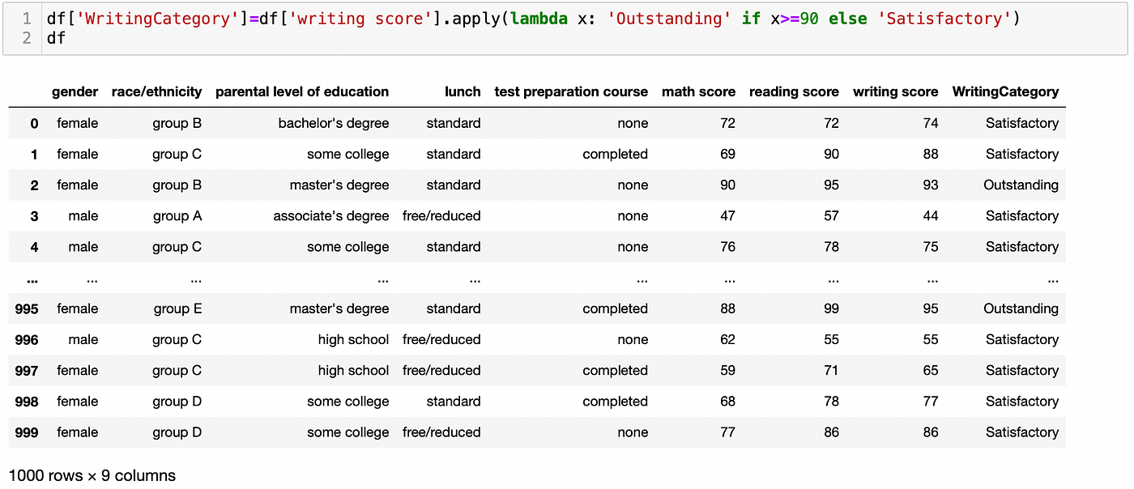Click the 'lunch' column header
The image size is (1134, 489).
463,91
